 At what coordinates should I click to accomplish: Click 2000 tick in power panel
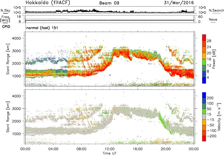(x=16, y=63)
